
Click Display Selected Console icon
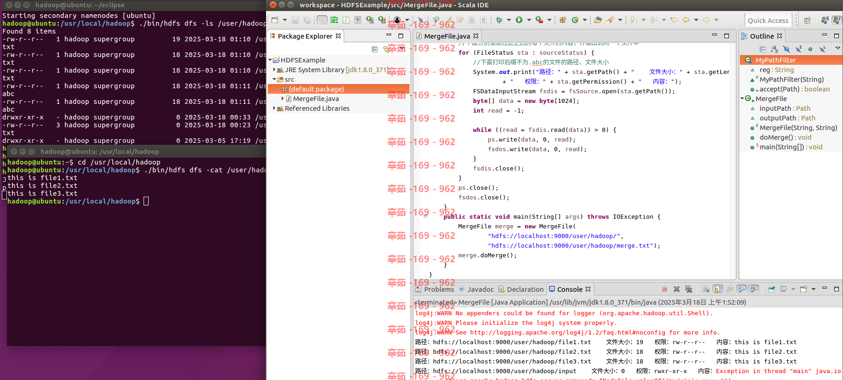point(783,289)
